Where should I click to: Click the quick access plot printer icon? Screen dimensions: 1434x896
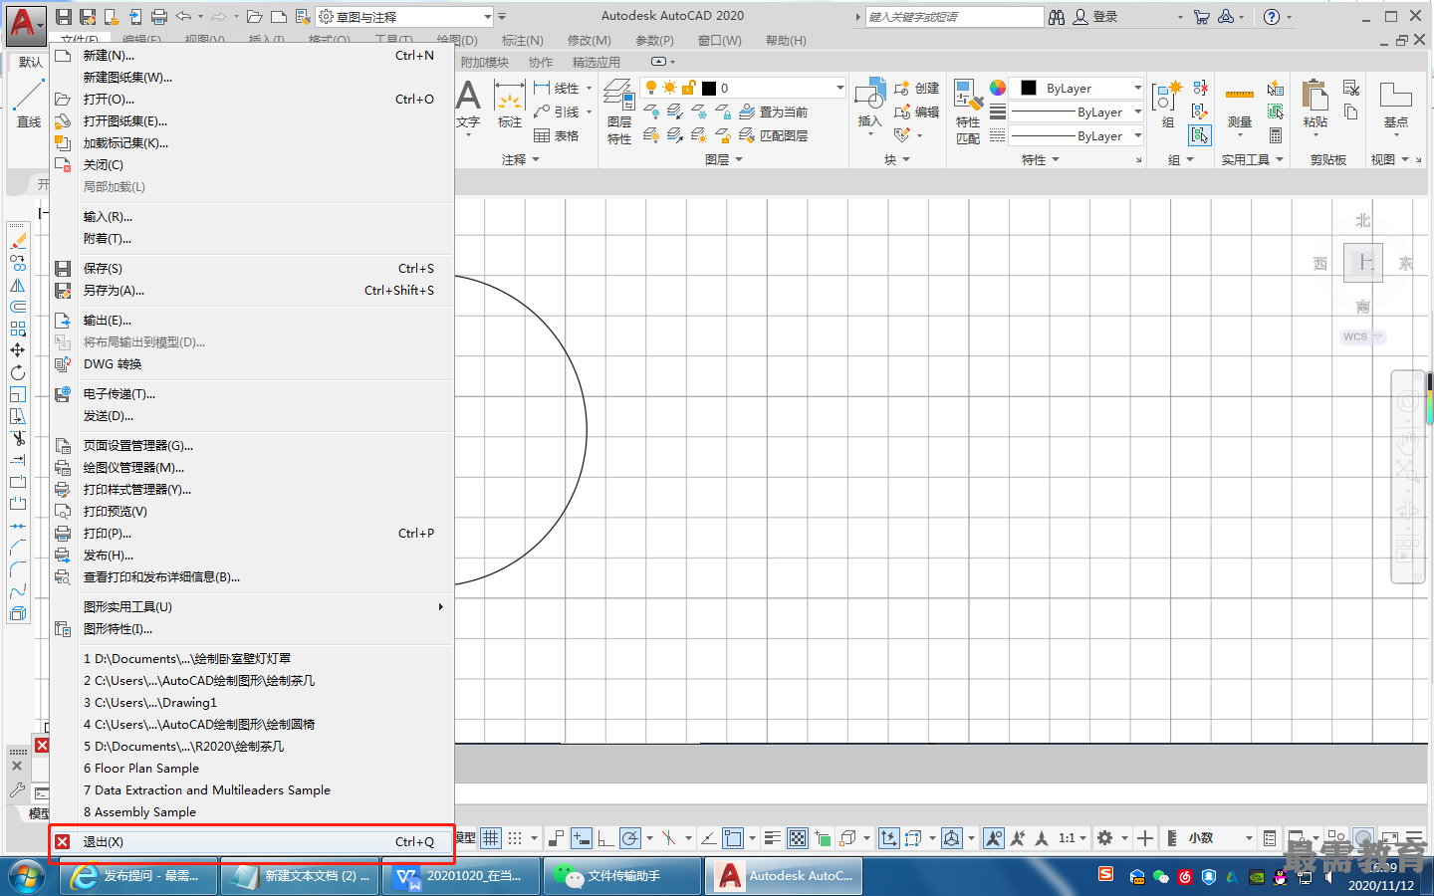(159, 17)
